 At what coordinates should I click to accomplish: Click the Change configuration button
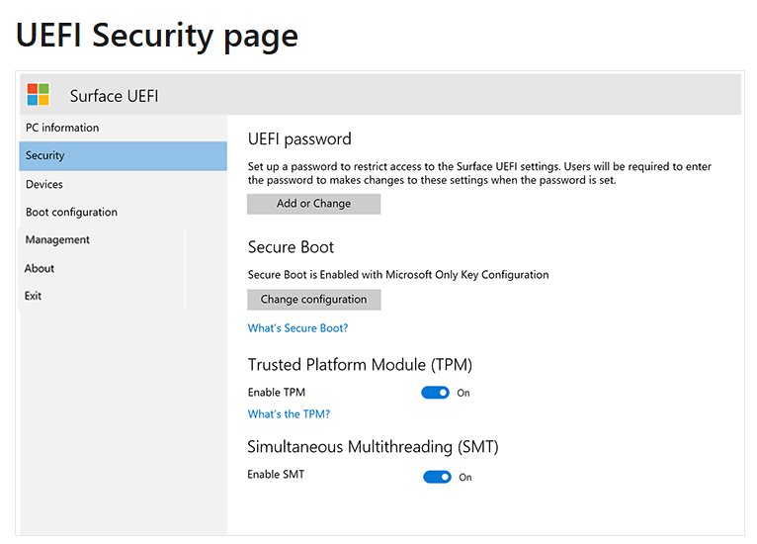(x=314, y=300)
